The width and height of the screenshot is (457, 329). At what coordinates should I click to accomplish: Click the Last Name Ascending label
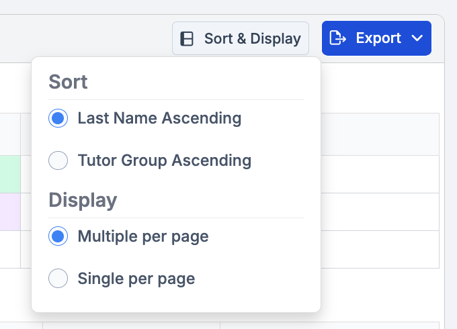[x=159, y=118]
